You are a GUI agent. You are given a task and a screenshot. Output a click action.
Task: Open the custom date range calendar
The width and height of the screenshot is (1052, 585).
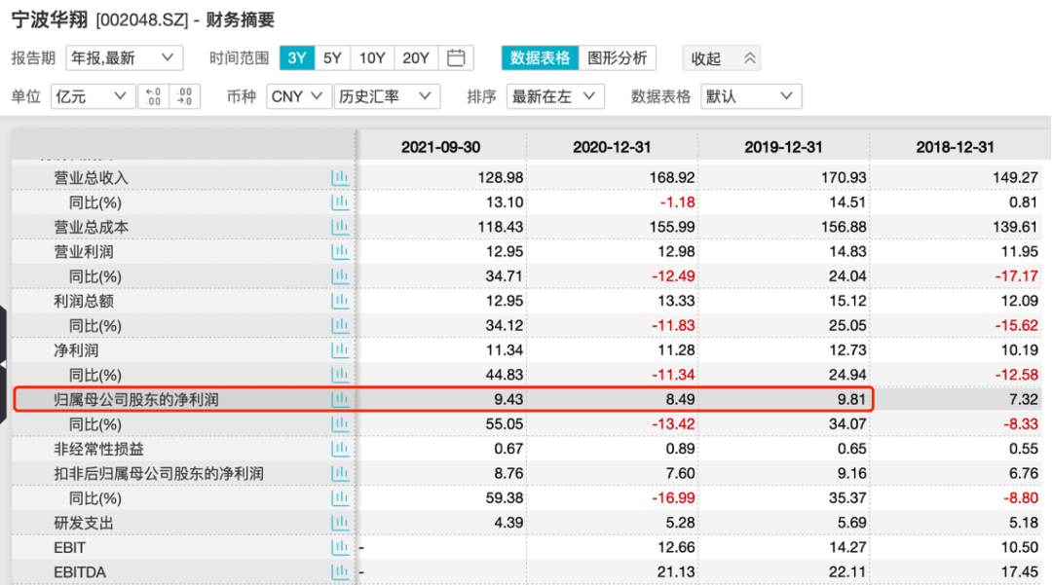pyautogui.click(x=456, y=58)
